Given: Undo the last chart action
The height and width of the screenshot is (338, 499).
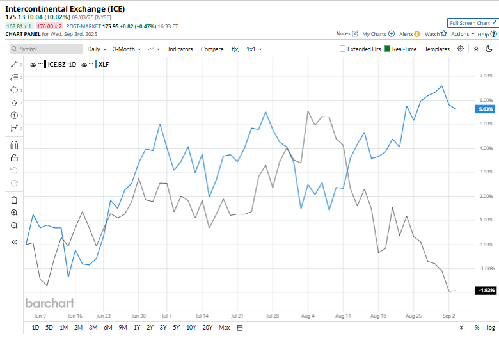Looking at the screenshot, I should [14, 170].
